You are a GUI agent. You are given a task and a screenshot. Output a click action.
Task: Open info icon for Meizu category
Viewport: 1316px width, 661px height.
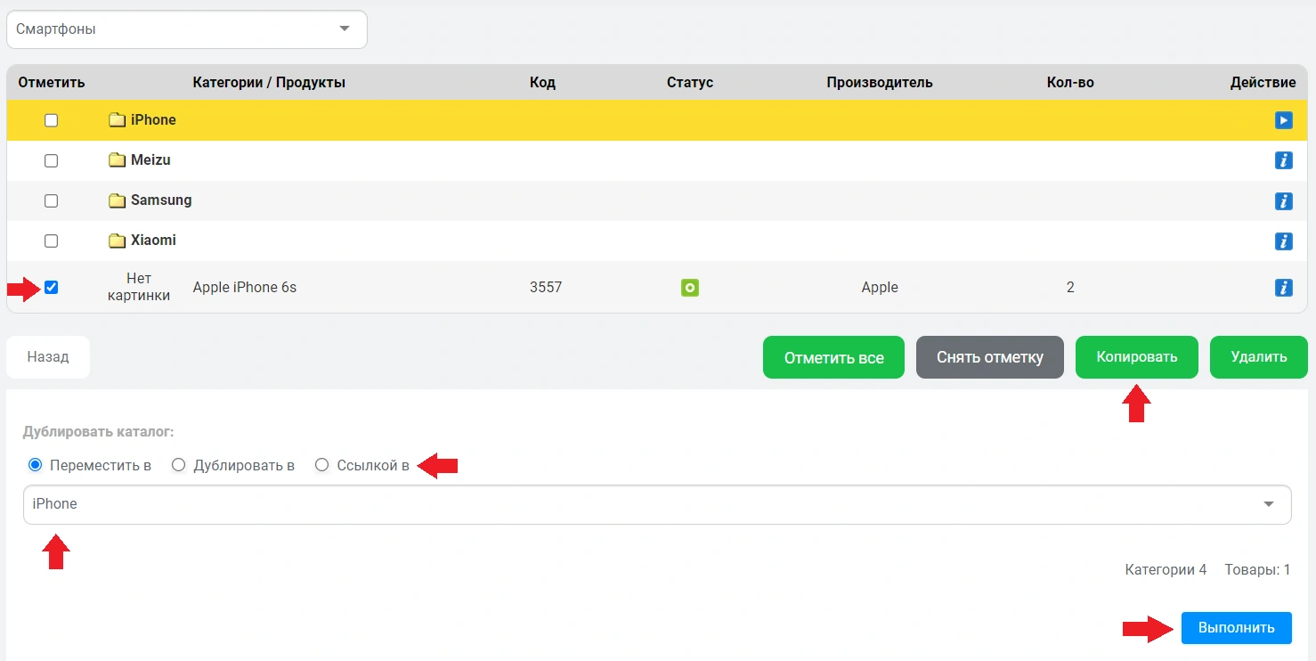[x=1283, y=160]
